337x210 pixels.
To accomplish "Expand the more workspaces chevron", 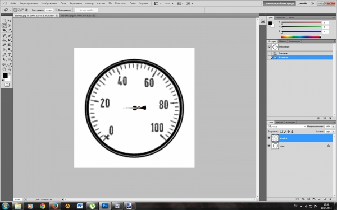I will point(312,3).
